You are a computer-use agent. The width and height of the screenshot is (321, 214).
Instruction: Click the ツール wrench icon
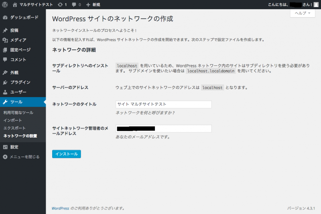coord(5,102)
